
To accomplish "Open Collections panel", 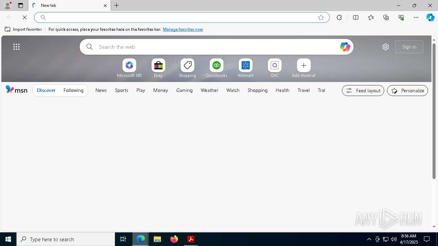I will point(386,17).
